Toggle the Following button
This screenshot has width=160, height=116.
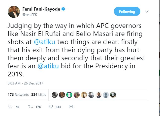pos(127,11)
